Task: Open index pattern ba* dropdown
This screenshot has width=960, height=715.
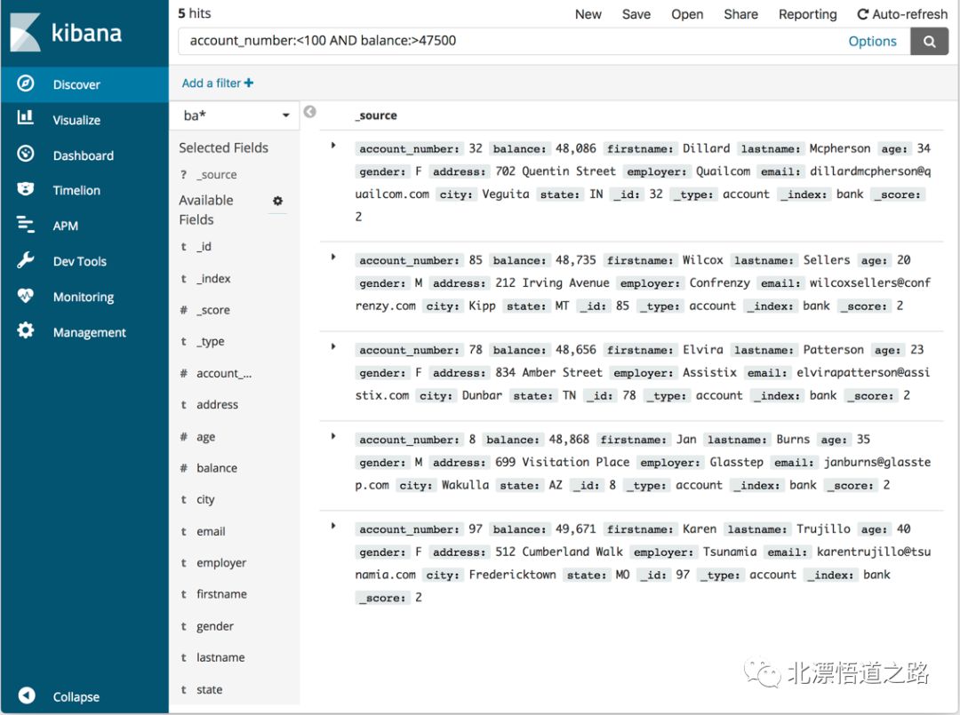Action: point(235,115)
